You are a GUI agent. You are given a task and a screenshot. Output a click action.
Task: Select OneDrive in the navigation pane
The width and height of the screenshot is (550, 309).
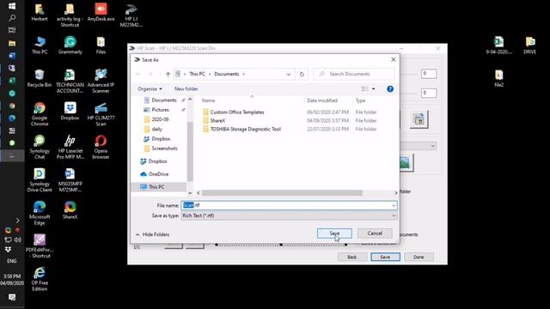[158, 174]
